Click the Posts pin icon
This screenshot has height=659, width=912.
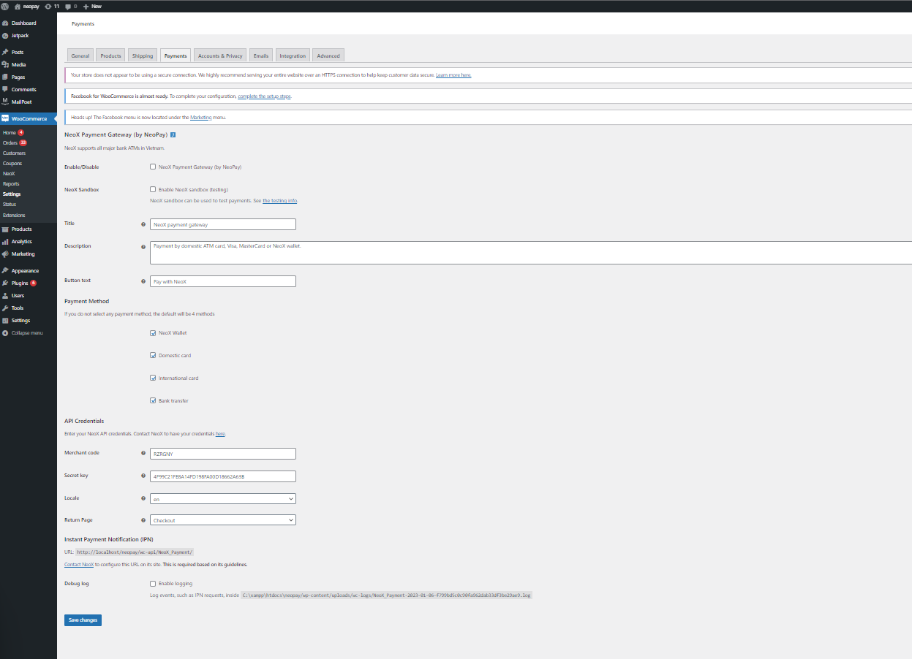click(5, 53)
